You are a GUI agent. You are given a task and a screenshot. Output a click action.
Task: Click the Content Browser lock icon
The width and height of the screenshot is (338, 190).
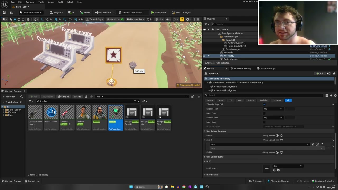tap(193, 97)
